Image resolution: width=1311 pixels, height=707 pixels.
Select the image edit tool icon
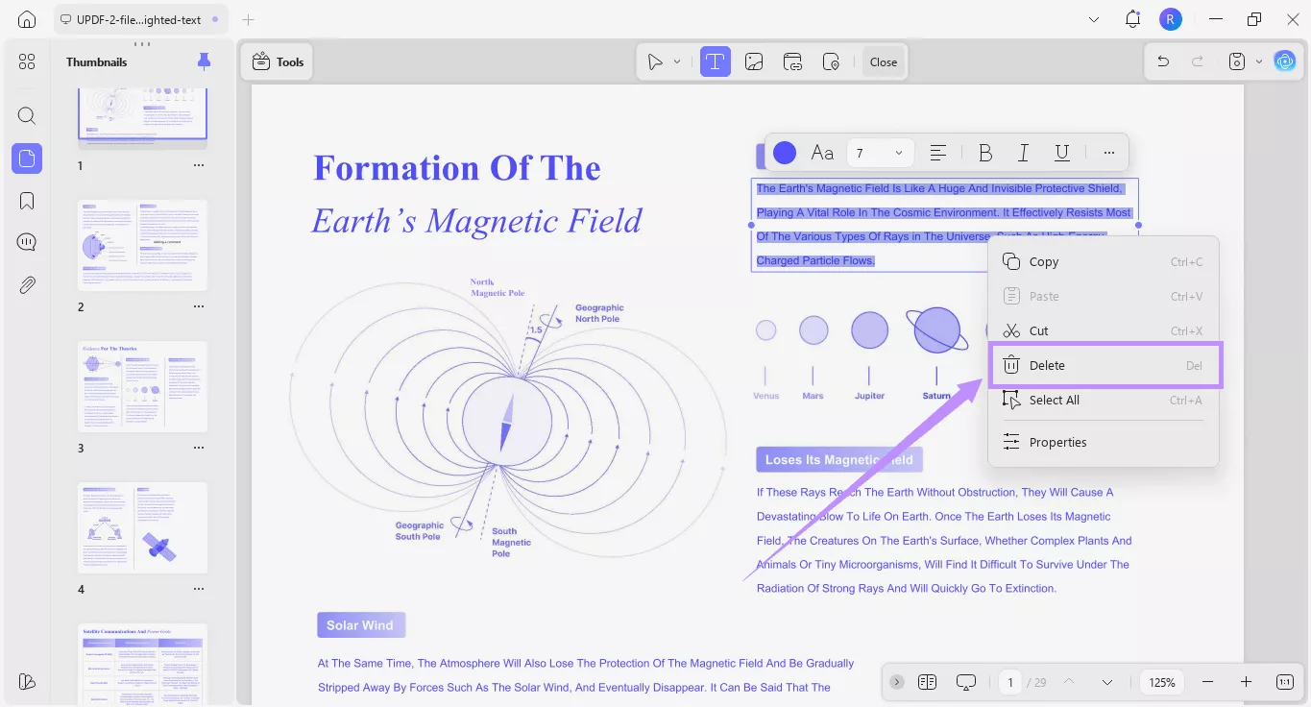pos(754,61)
